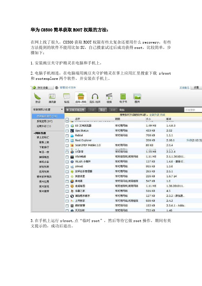Check the ES 文件浏览器 row checkbox
The image size is (202, 286).
pyautogui.click(x=67, y=126)
